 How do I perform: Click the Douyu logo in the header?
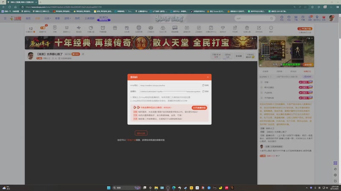16,18
